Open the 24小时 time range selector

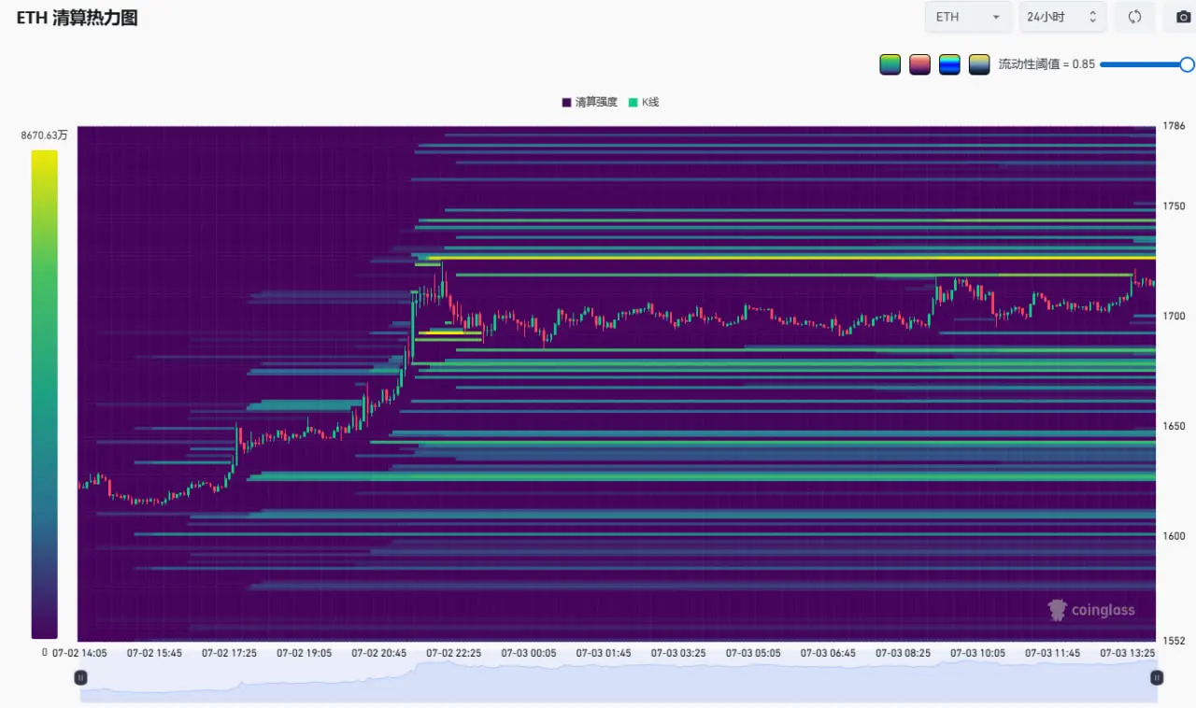[1062, 17]
